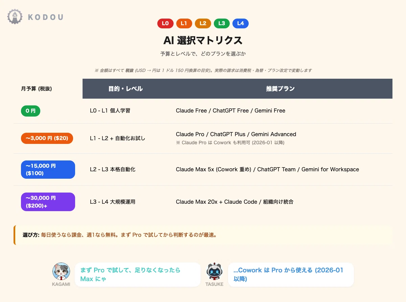Select the blue L4 level badge
The image size is (406, 302).
pyautogui.click(x=241, y=23)
